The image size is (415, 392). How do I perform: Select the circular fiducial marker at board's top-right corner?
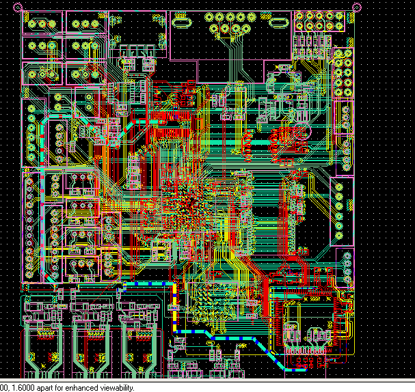pos(357,7)
